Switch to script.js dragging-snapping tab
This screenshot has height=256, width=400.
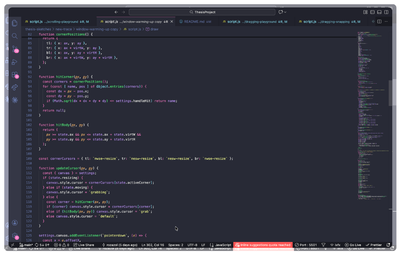tap(331, 22)
